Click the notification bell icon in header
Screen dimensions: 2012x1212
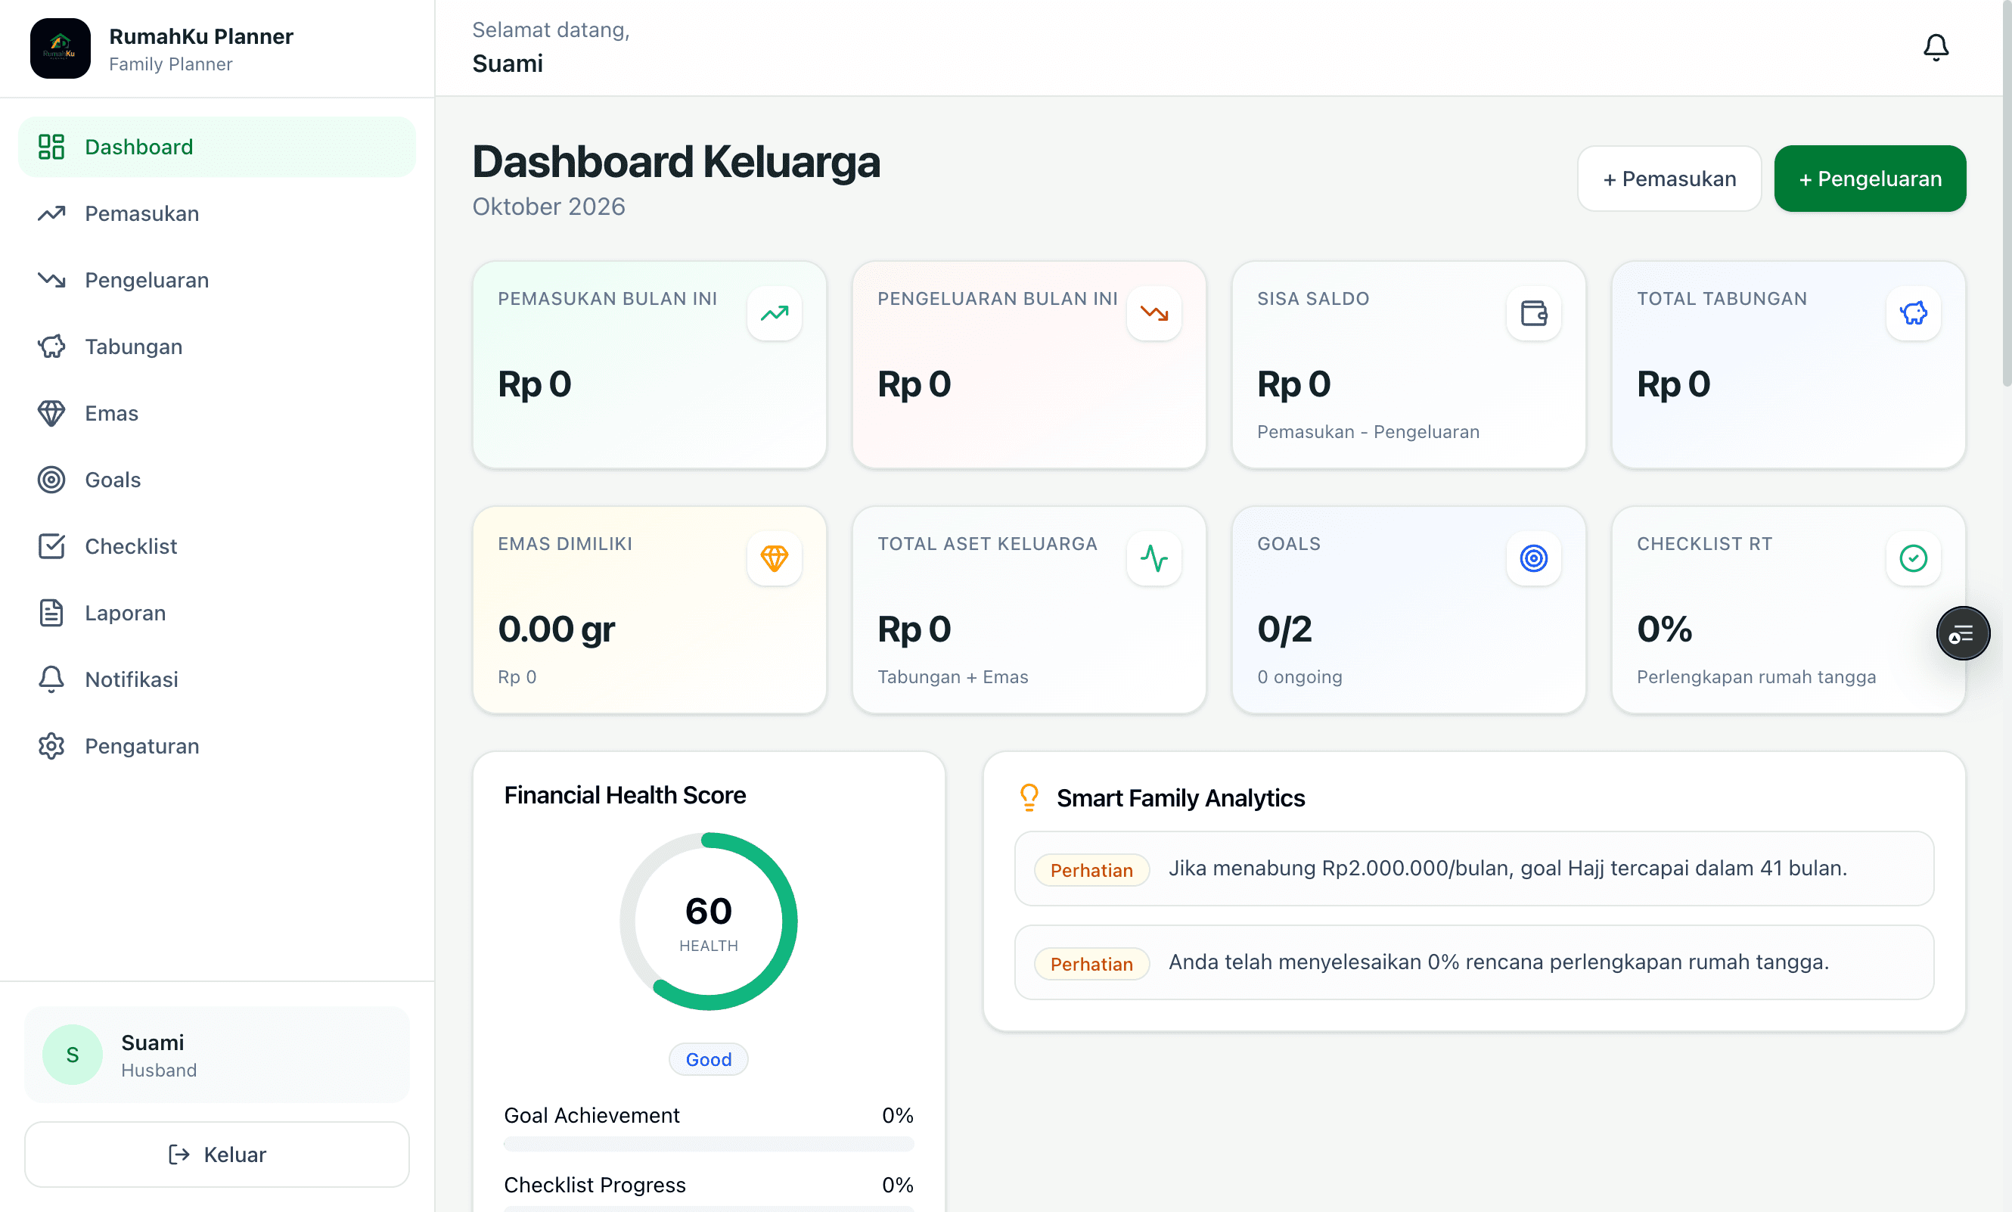click(1936, 48)
